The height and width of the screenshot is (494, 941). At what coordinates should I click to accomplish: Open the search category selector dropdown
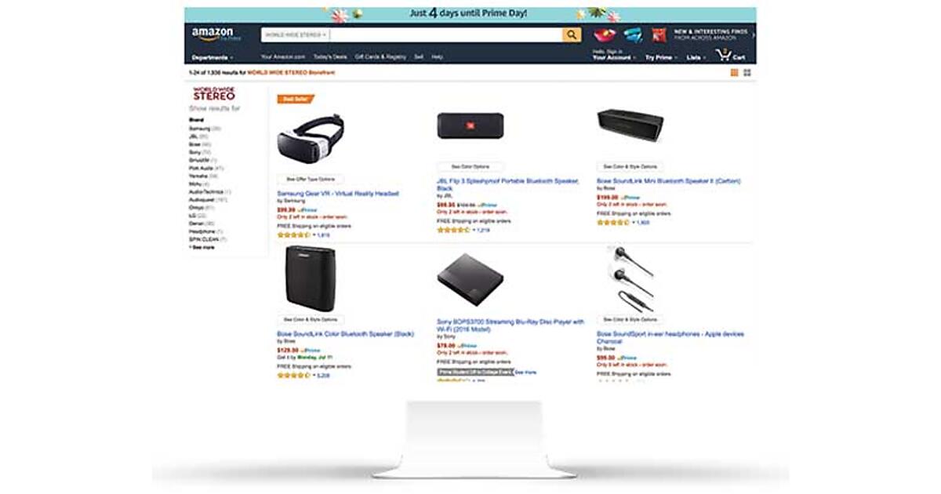(296, 35)
